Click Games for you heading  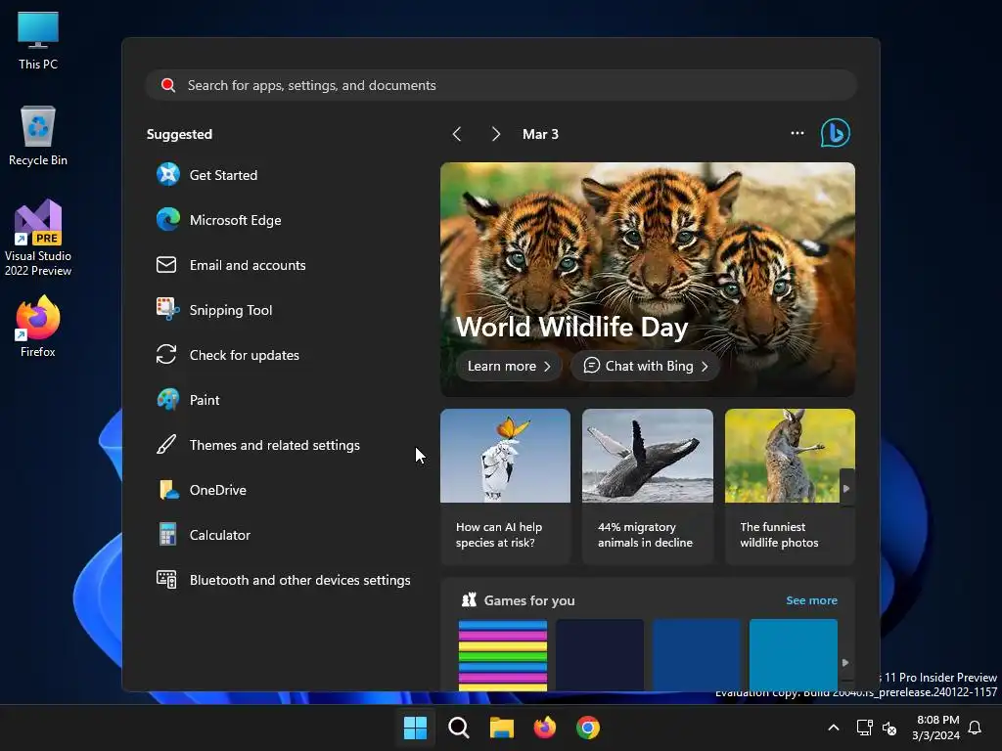[x=529, y=600]
